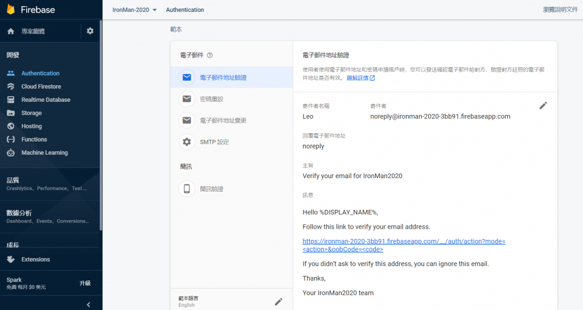Open SMTP 設定

tap(232, 142)
